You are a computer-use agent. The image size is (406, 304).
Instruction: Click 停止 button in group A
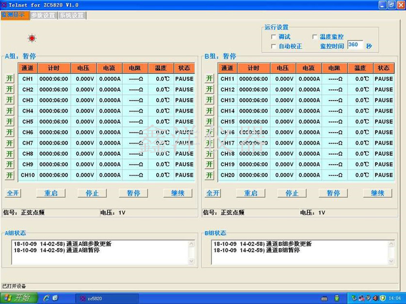tap(92, 193)
